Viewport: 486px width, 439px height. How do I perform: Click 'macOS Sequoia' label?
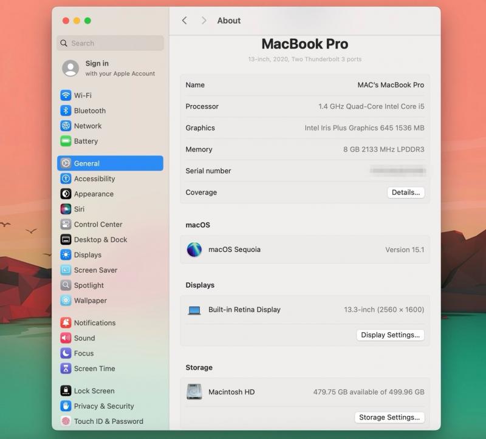click(x=234, y=250)
